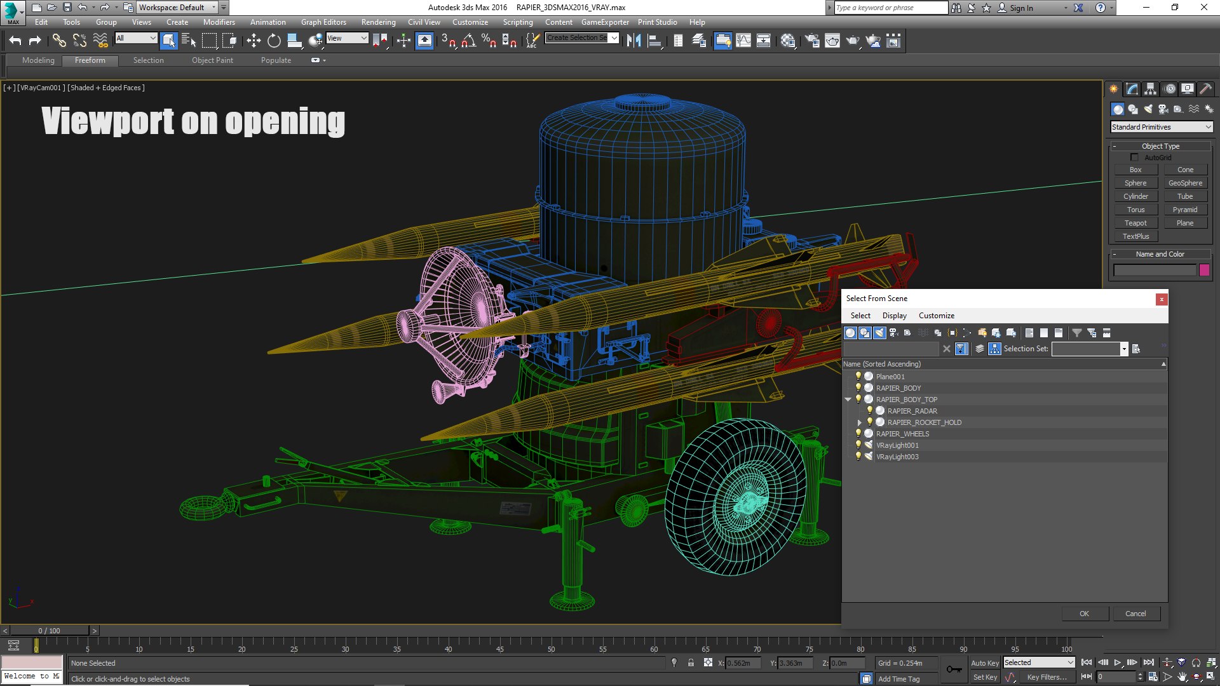Screen dimensions: 1220x686
Task: Open the Modify command panel tab
Action: [1132, 89]
